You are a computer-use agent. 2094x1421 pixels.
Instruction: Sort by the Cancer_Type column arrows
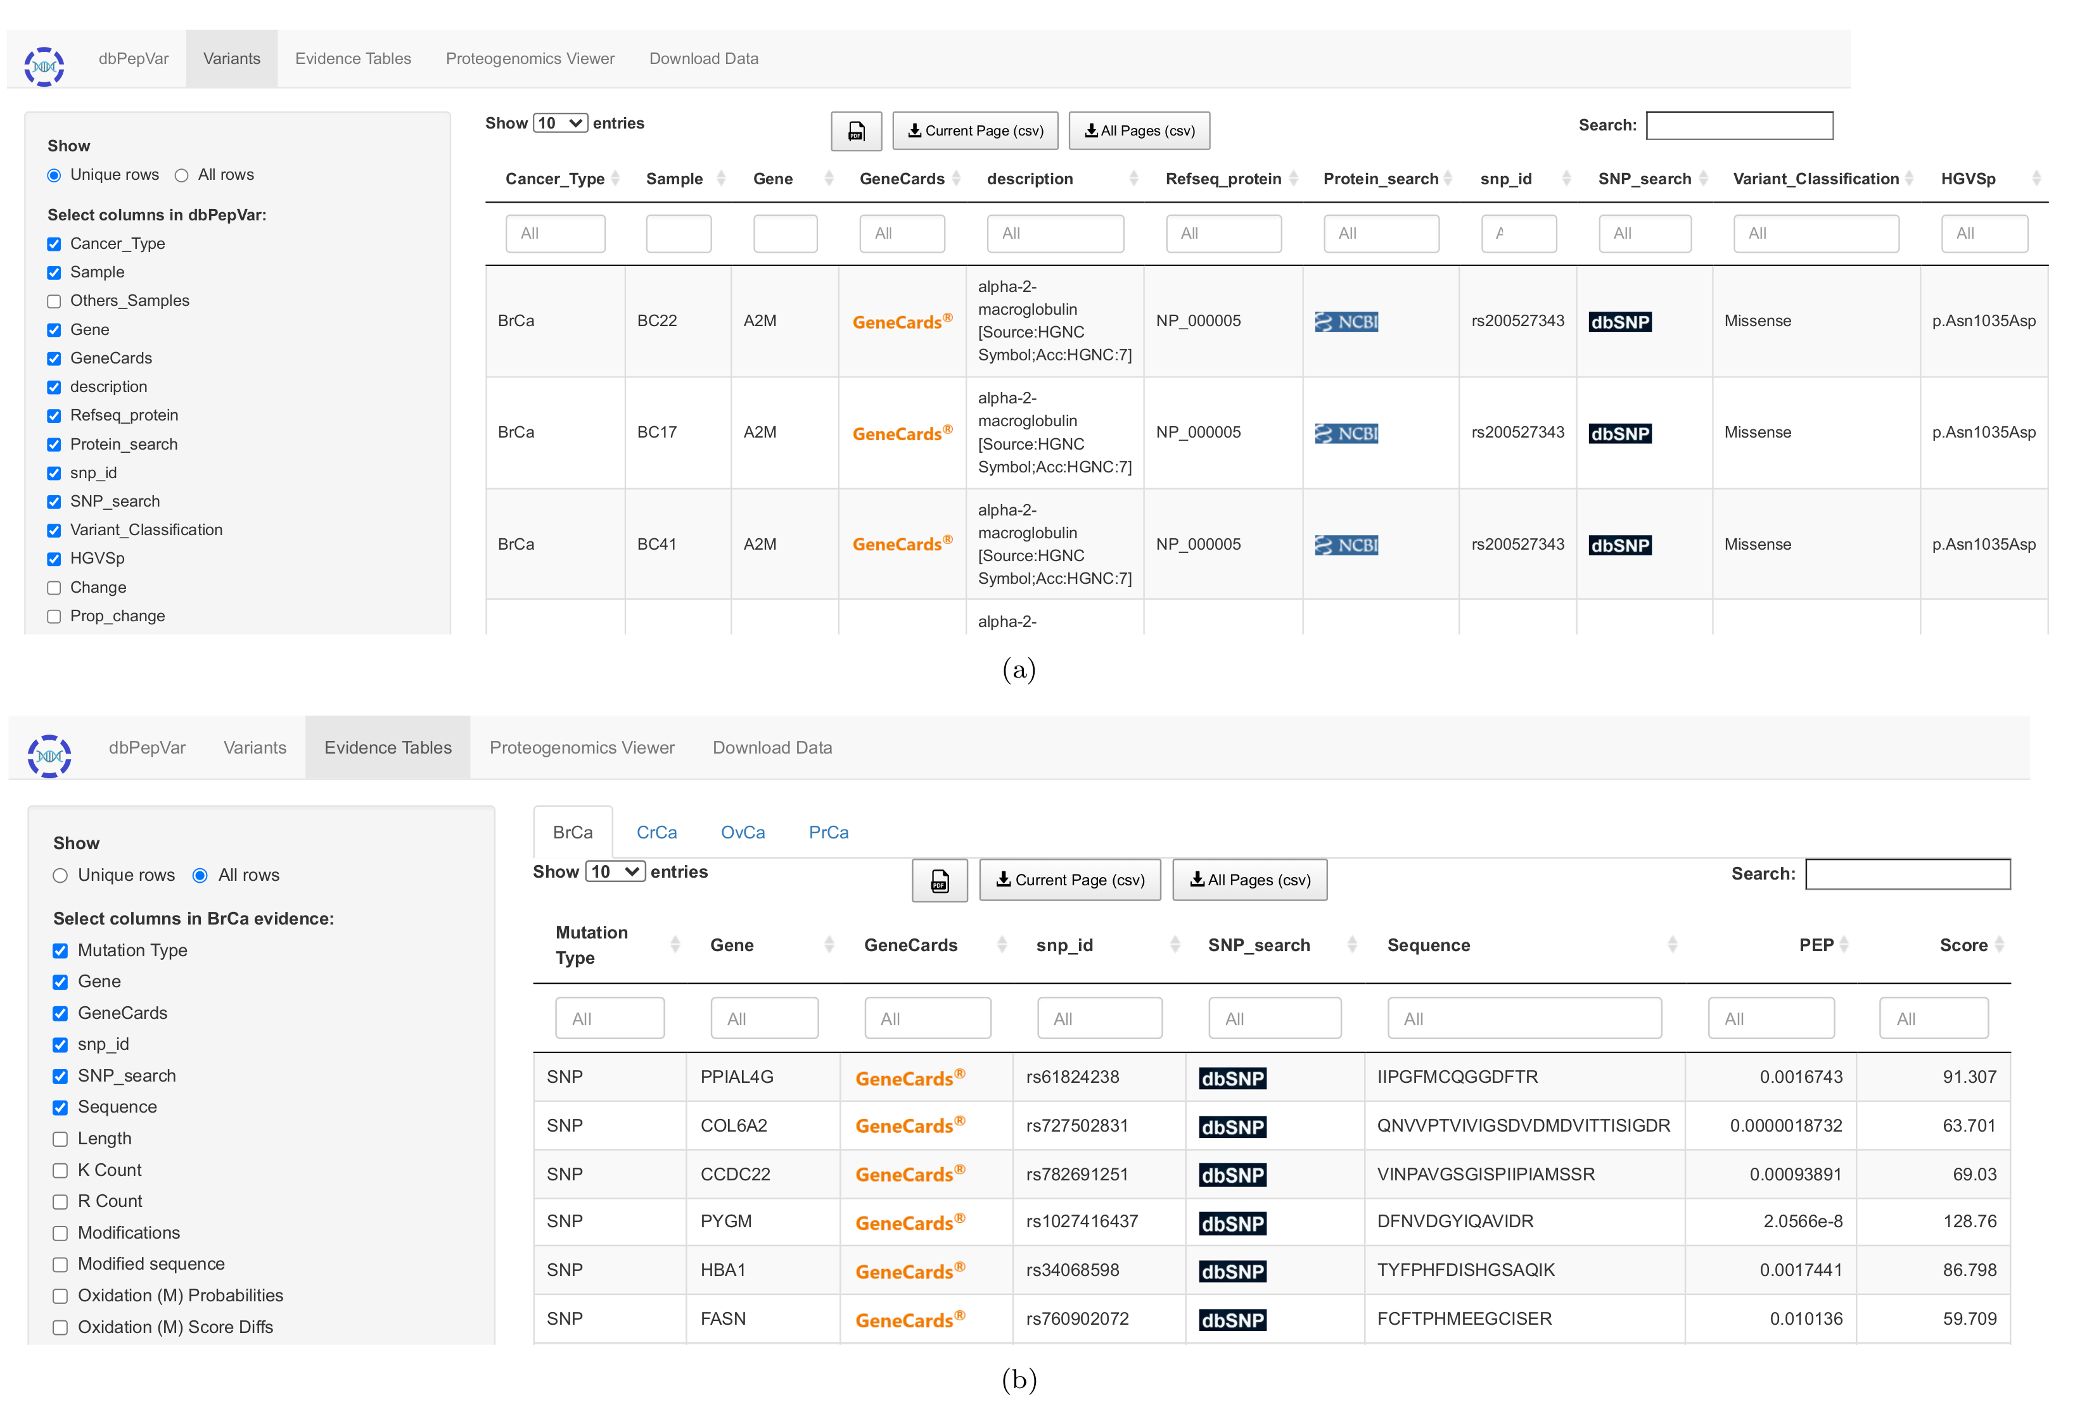615,179
